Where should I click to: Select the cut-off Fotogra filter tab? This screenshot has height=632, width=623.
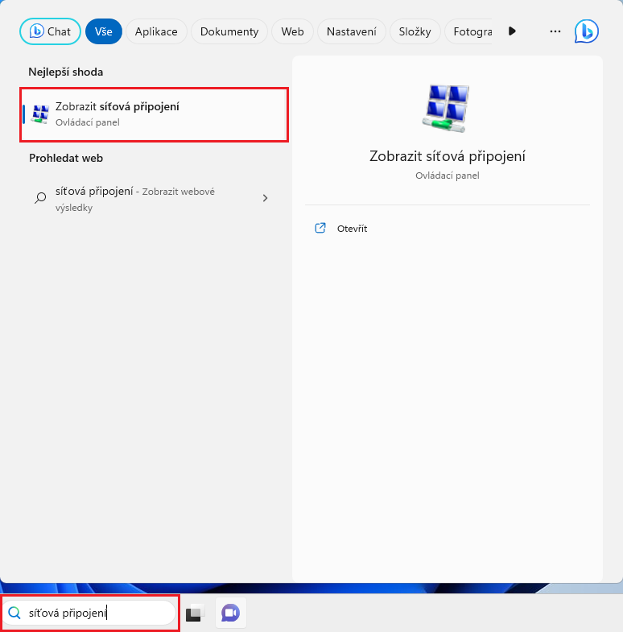pos(468,31)
